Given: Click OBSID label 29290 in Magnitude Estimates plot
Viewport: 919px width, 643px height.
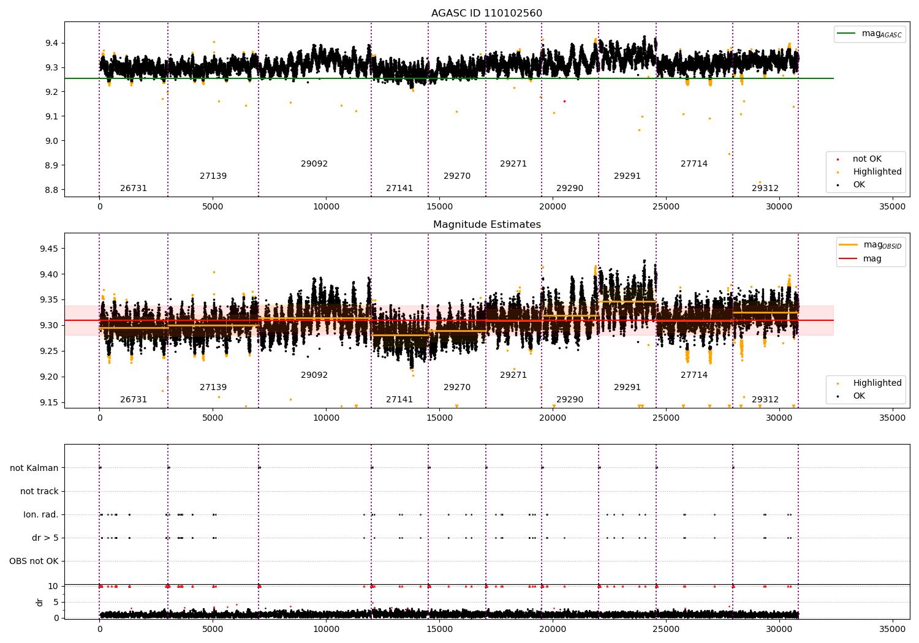Looking at the screenshot, I should pos(570,400).
